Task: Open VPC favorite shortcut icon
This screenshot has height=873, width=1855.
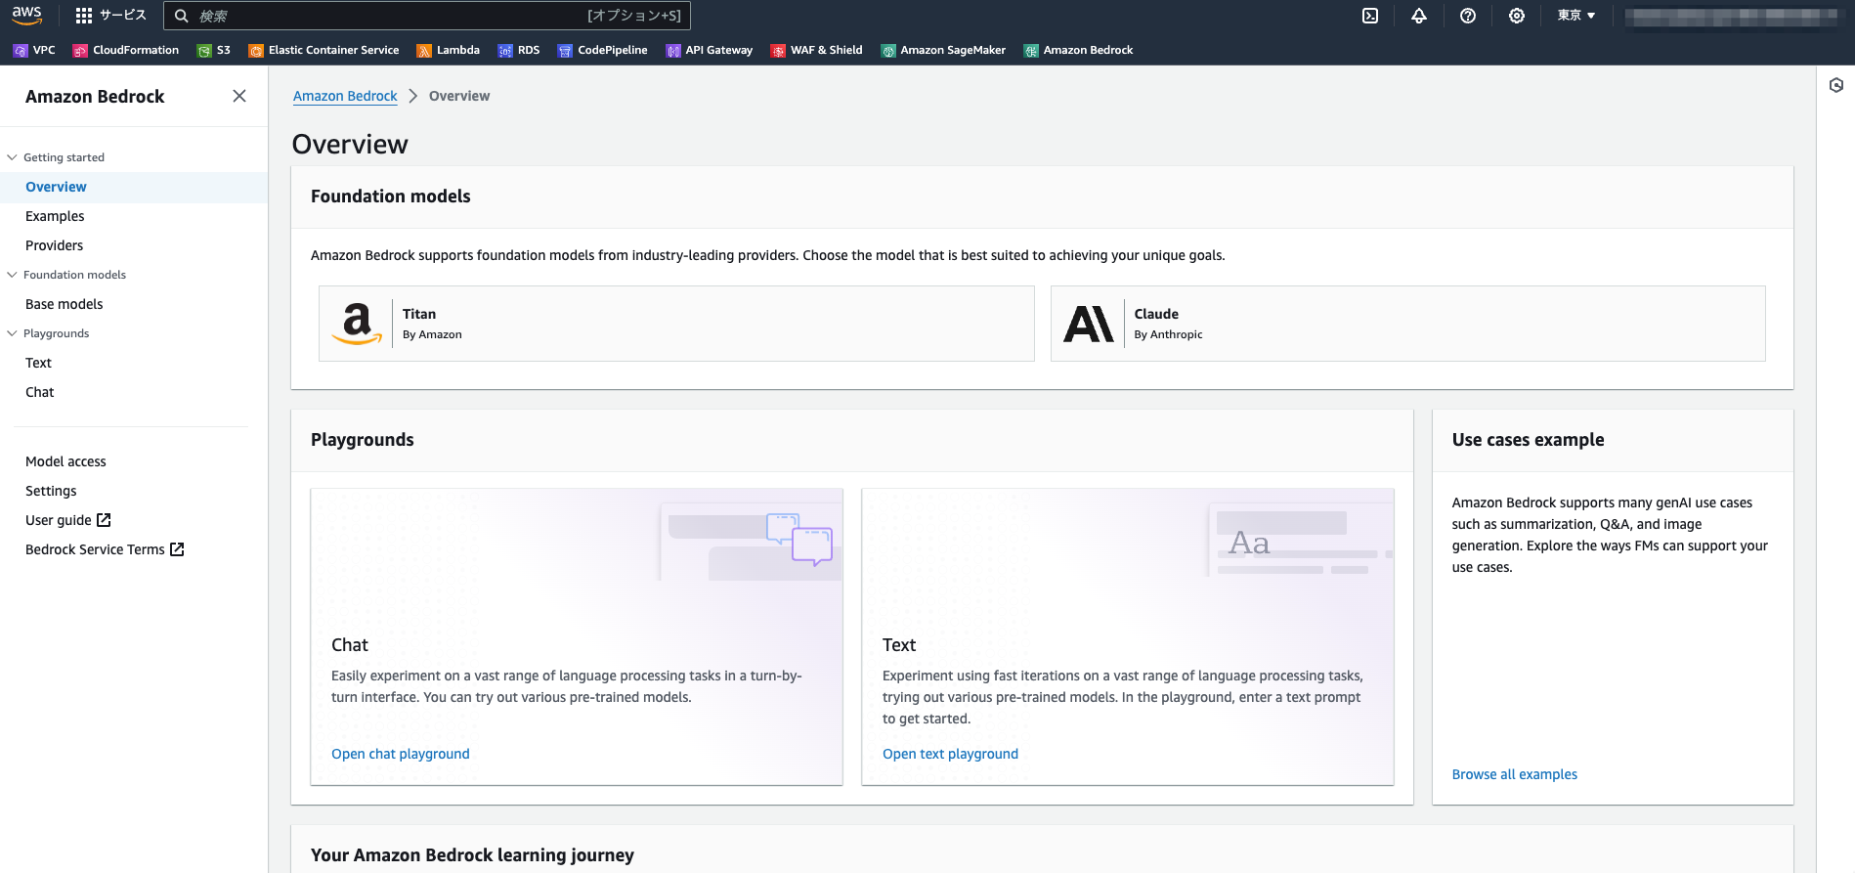Action: (21, 51)
